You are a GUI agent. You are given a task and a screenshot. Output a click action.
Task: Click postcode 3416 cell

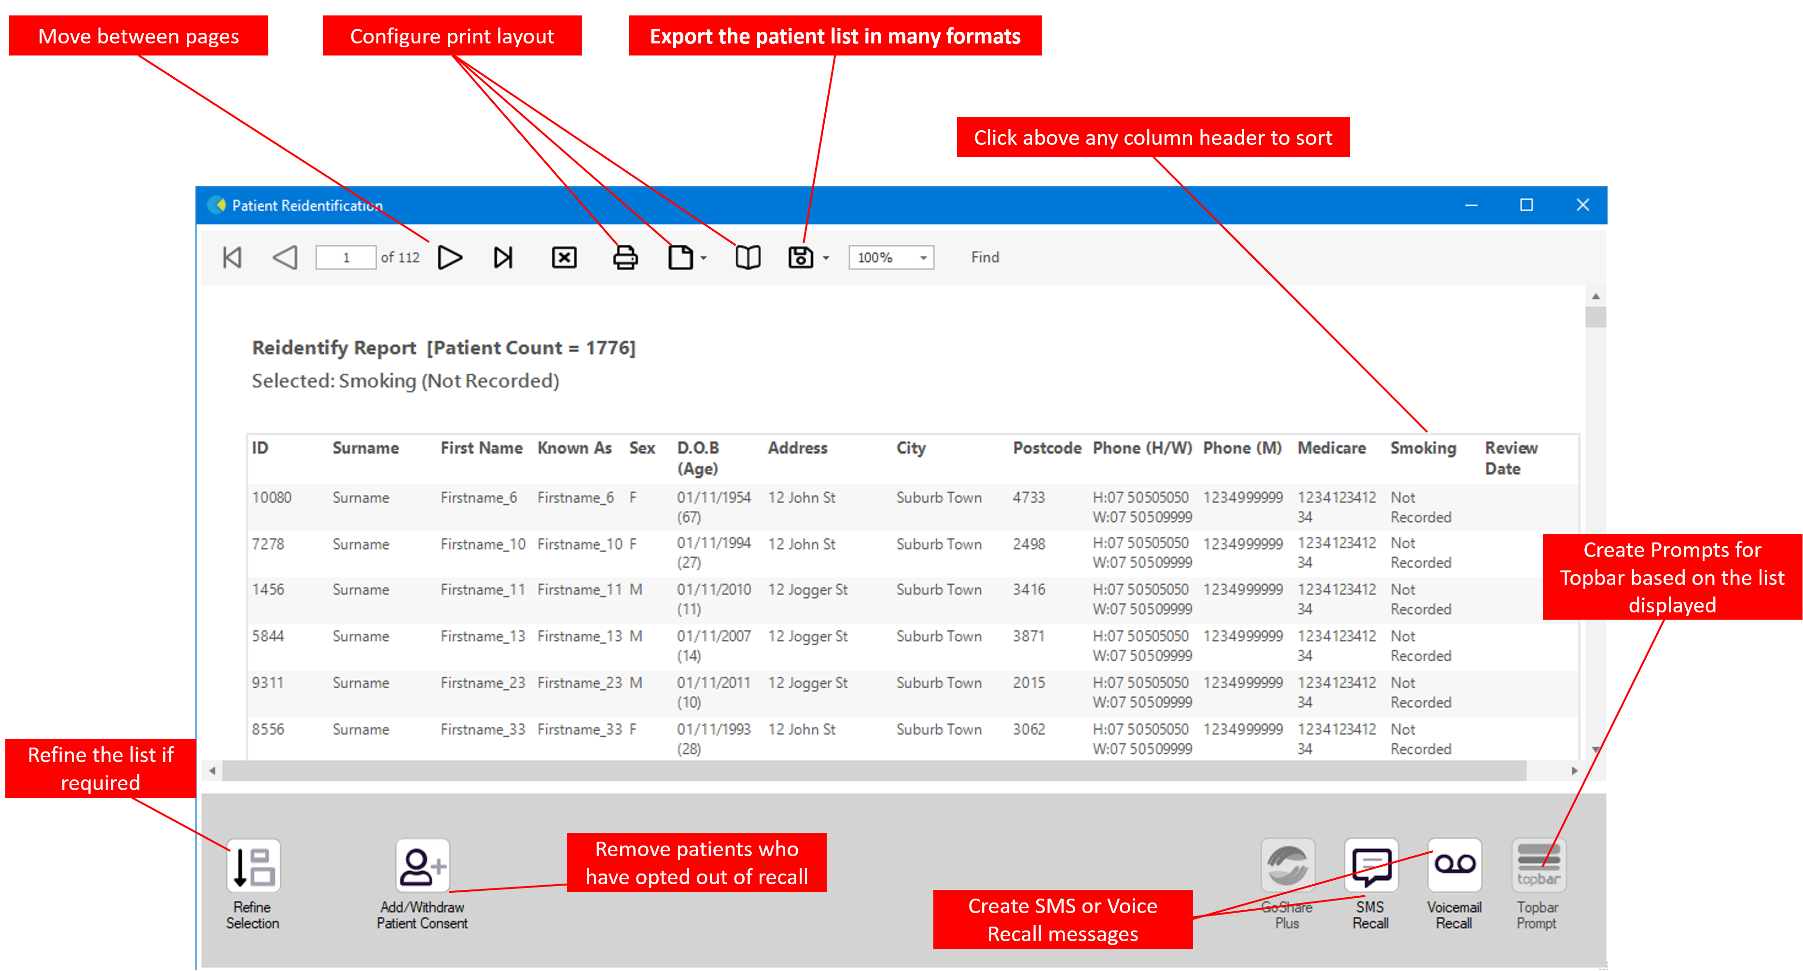tap(1029, 589)
